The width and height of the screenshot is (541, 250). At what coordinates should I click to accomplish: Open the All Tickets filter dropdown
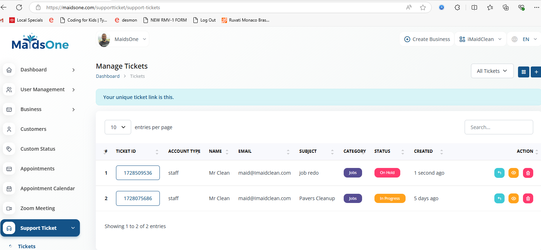coord(492,71)
